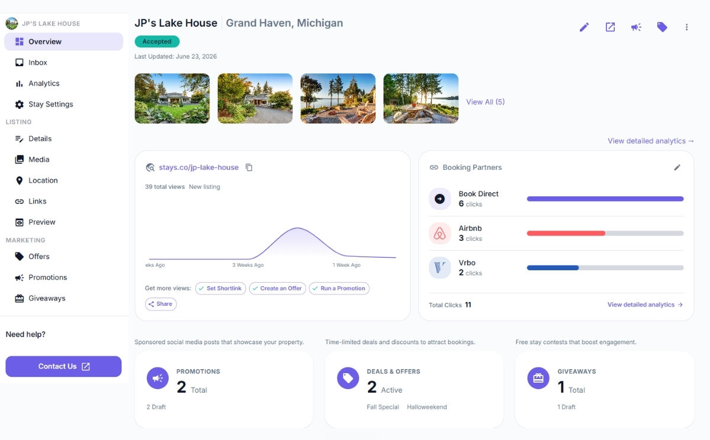Edit Booking Partners with pencil icon
Viewport: 710px width, 440px height.
point(677,167)
